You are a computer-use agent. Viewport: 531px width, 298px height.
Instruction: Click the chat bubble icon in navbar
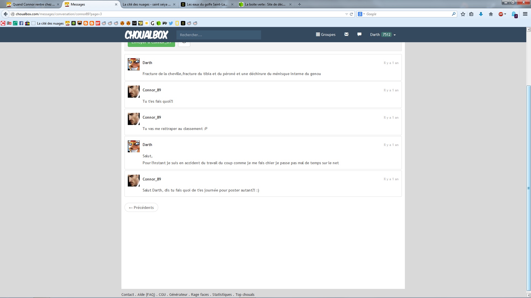pyautogui.click(x=359, y=34)
